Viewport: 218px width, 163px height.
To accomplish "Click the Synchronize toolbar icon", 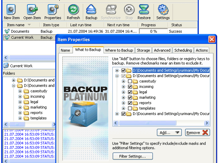I will point(111,9).
